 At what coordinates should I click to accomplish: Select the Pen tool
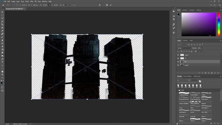tap(2, 59)
